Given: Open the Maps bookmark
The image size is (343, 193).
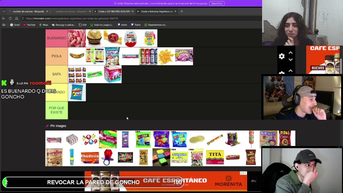Looking at the screenshot, I should tap(43, 25).
